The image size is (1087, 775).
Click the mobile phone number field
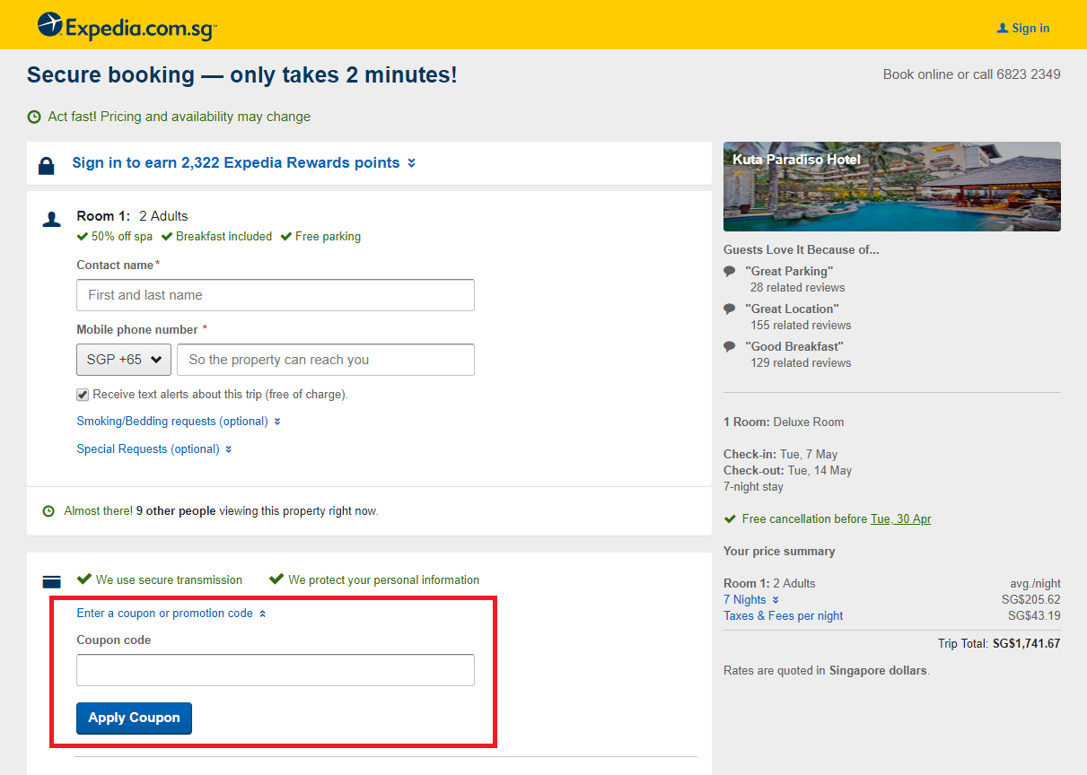(x=326, y=360)
